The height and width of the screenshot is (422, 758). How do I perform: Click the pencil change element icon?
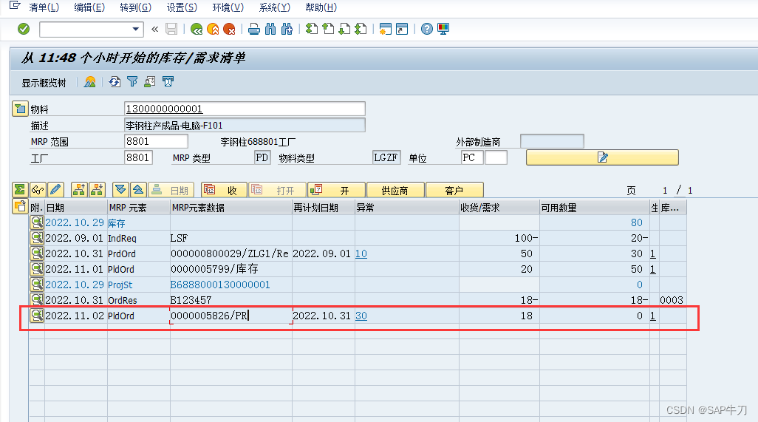[x=55, y=190]
